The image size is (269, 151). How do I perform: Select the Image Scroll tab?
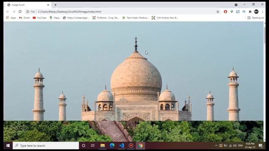pyautogui.click(x=28, y=5)
